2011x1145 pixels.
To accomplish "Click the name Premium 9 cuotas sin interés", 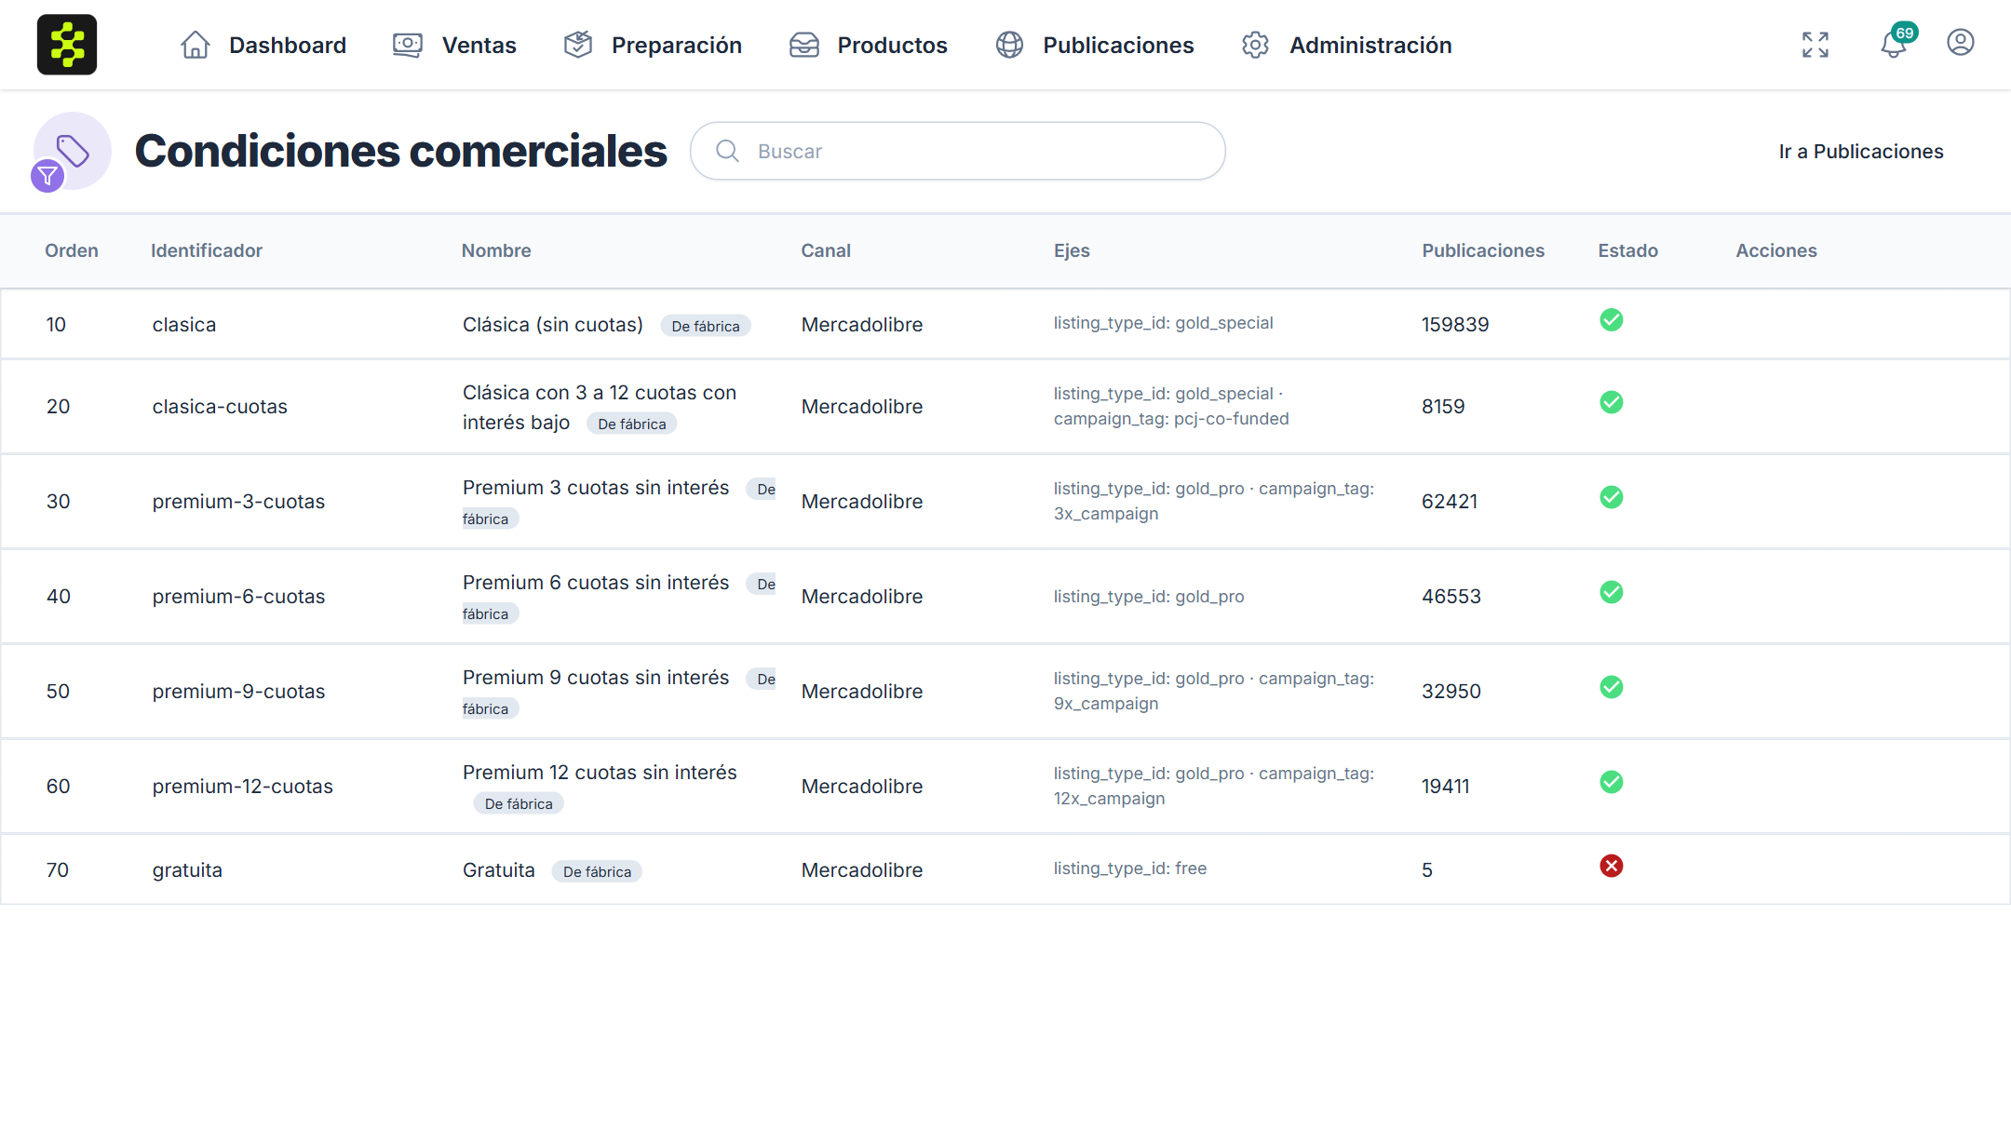I will 596,678.
